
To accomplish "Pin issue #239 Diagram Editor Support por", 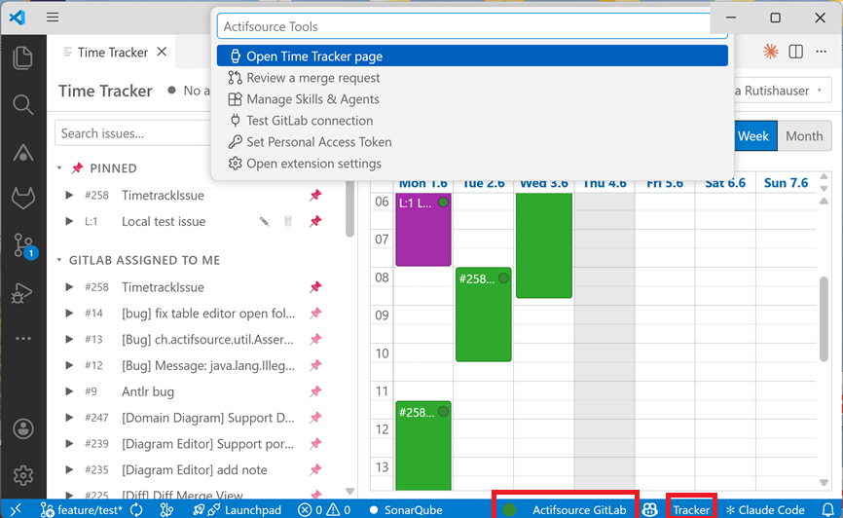I will (315, 444).
